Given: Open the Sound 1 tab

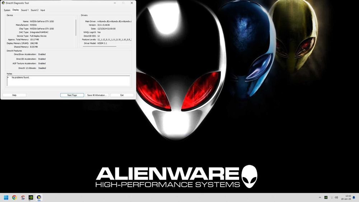Looking at the screenshot, I should [x=25, y=10].
